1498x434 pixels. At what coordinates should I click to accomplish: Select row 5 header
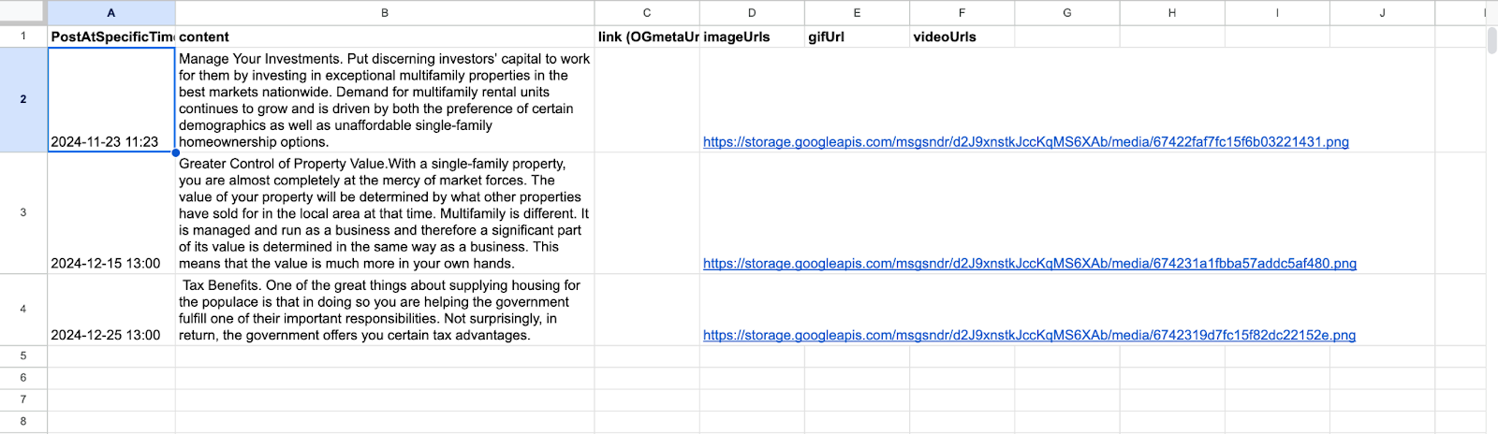click(23, 356)
